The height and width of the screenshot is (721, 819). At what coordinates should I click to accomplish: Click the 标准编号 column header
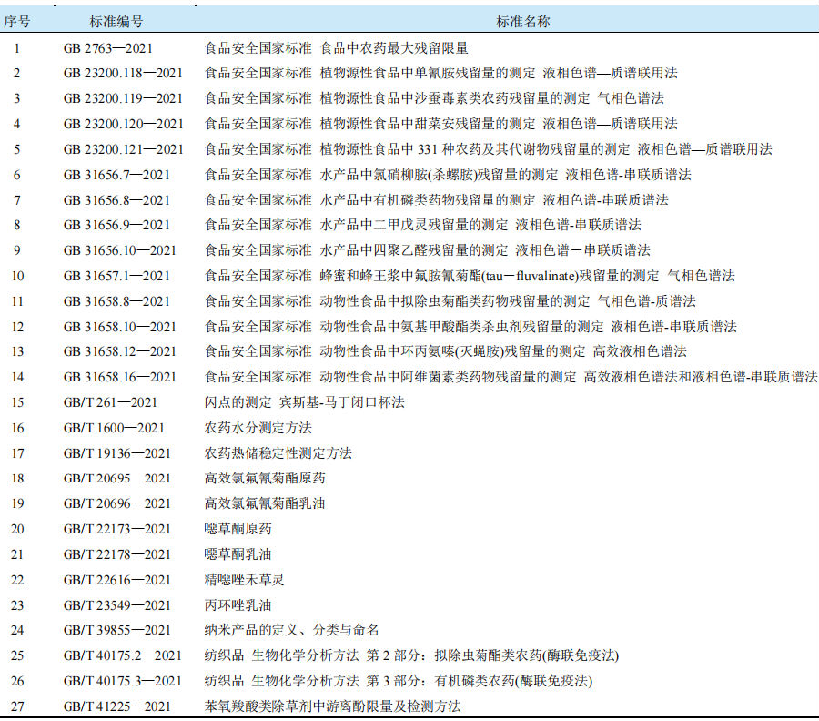coord(116,22)
